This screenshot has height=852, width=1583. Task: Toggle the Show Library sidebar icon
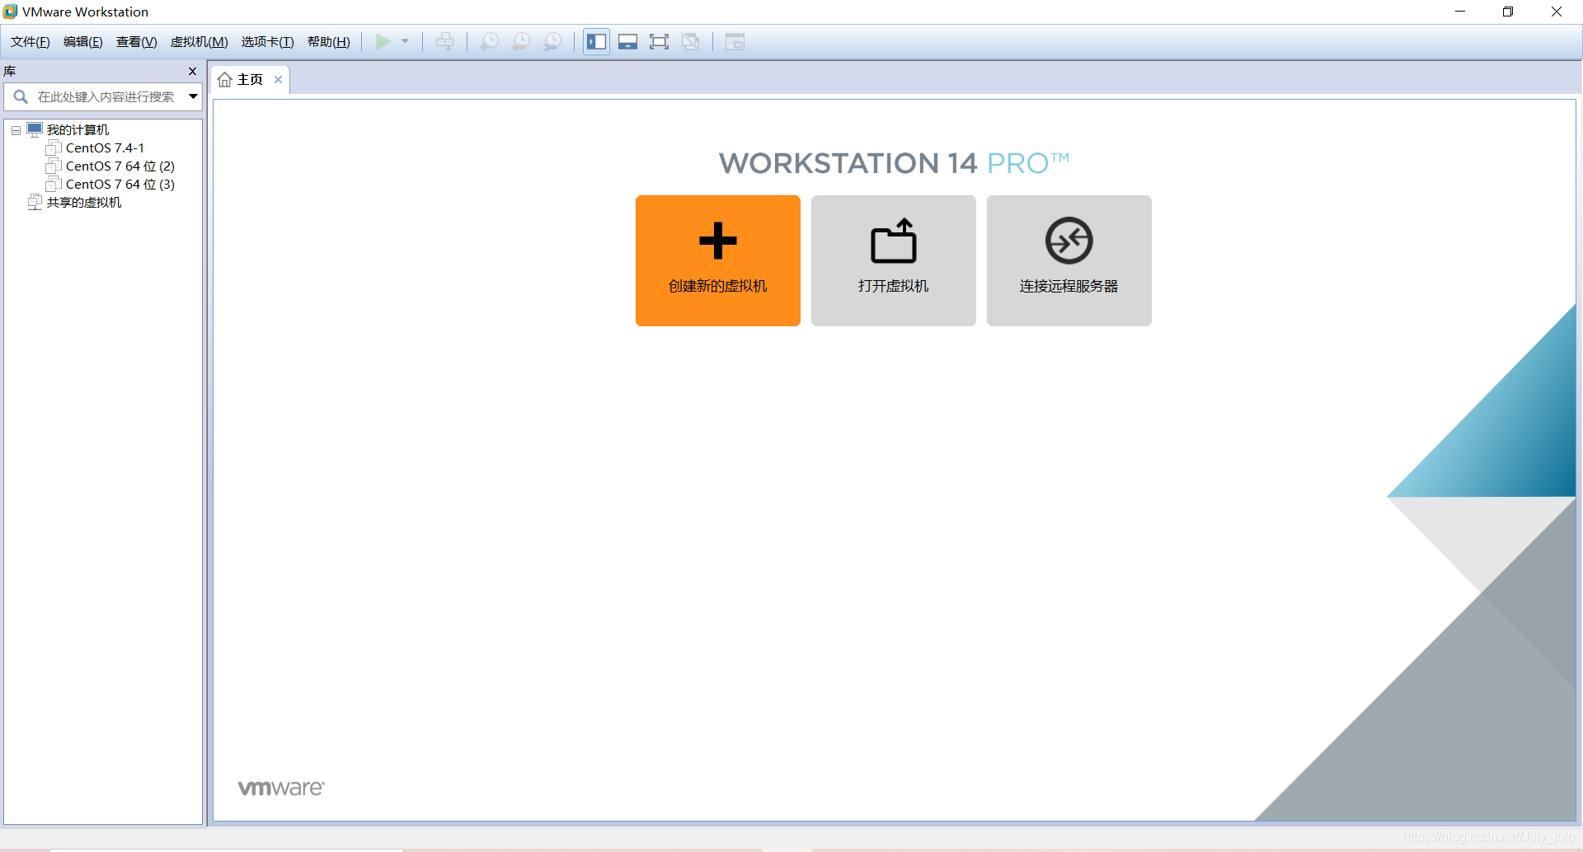pos(596,42)
